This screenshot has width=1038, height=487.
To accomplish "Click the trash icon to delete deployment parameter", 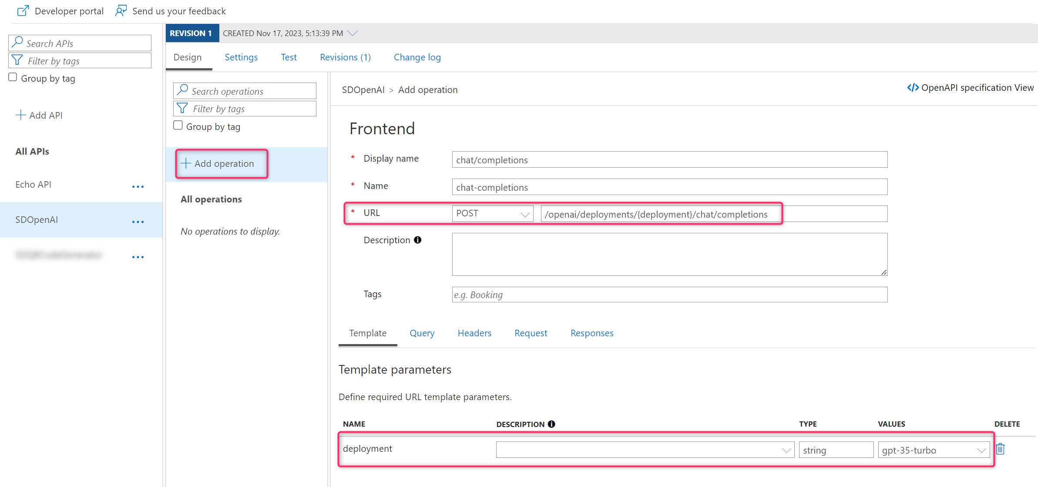I will 1001,449.
